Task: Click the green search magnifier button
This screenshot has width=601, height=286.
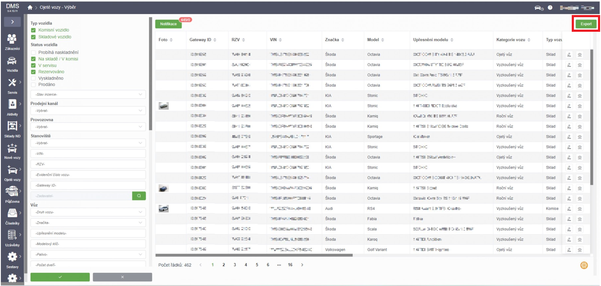Action: (139, 196)
